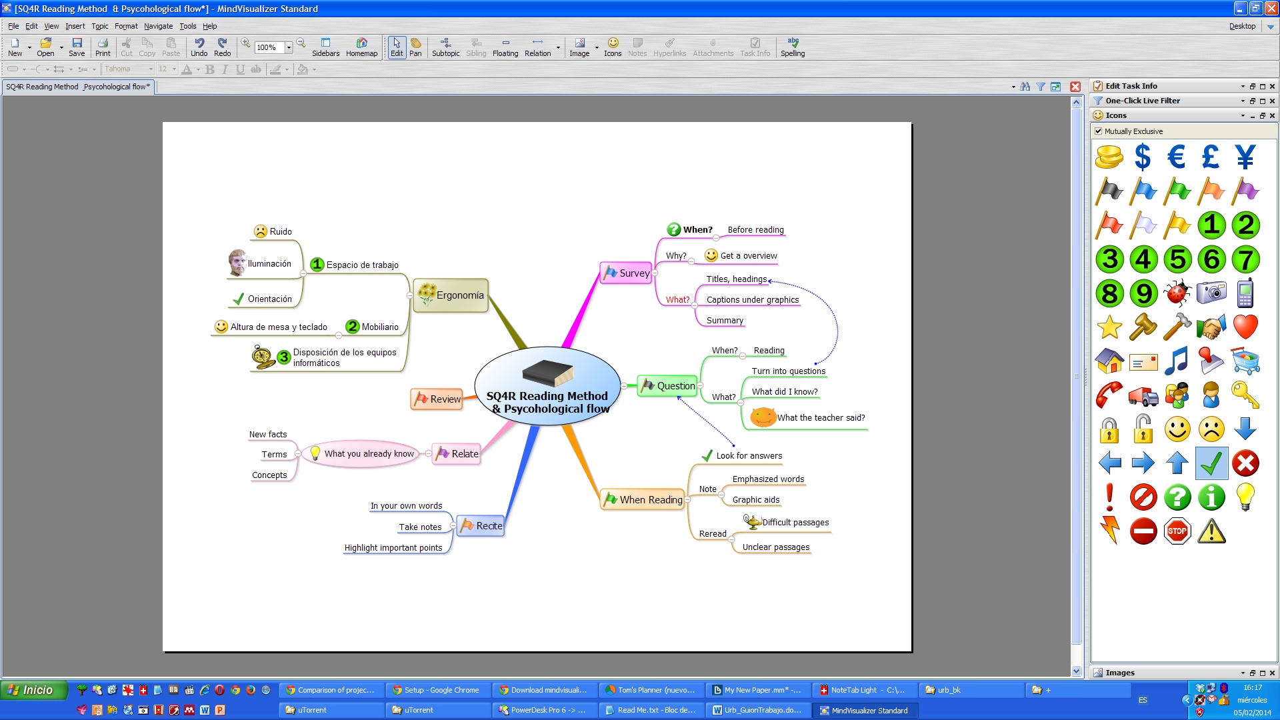Toggle the Mutually Exclusive checkbox
Viewport: 1280px width, 720px height.
(x=1099, y=131)
